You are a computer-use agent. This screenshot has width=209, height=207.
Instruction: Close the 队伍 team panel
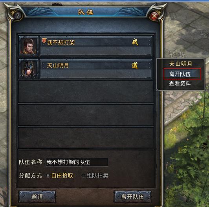pos(154,16)
